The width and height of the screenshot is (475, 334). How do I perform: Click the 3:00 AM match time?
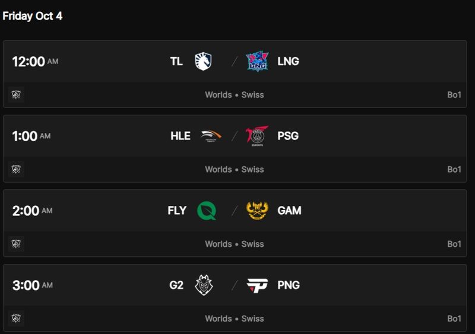(32, 286)
